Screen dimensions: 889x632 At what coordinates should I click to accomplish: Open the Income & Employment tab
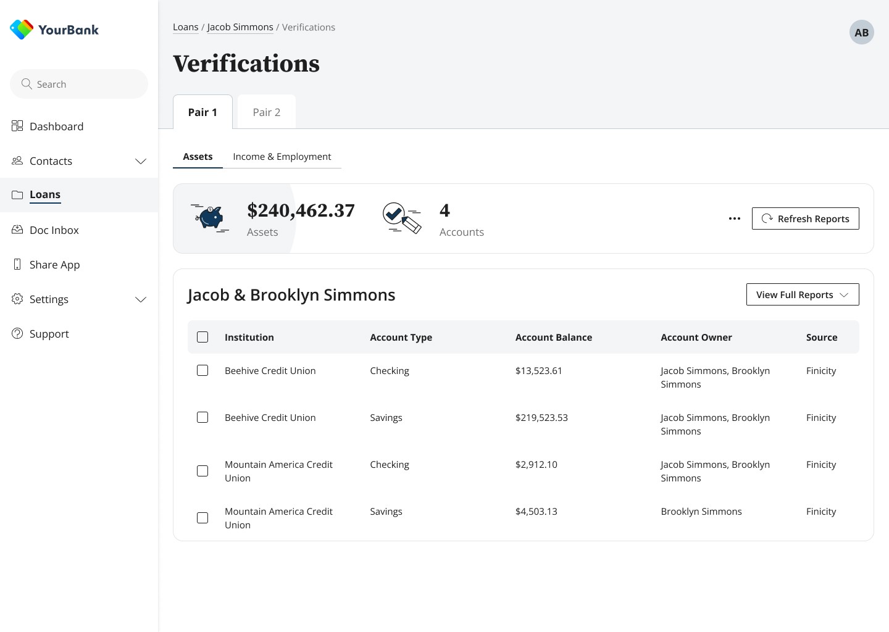click(x=282, y=157)
